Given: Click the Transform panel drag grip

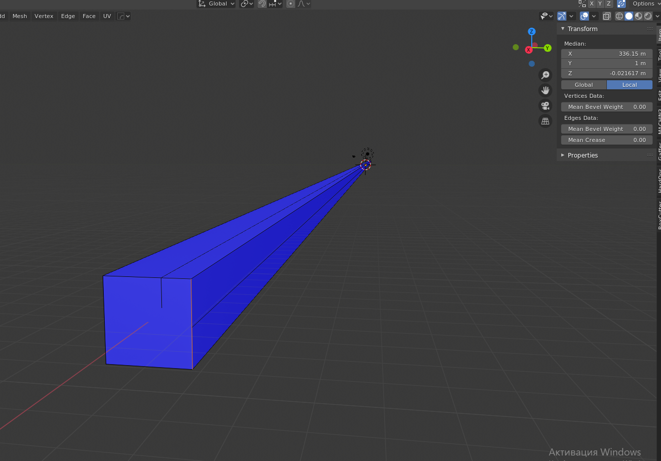Looking at the screenshot, I should (x=650, y=29).
